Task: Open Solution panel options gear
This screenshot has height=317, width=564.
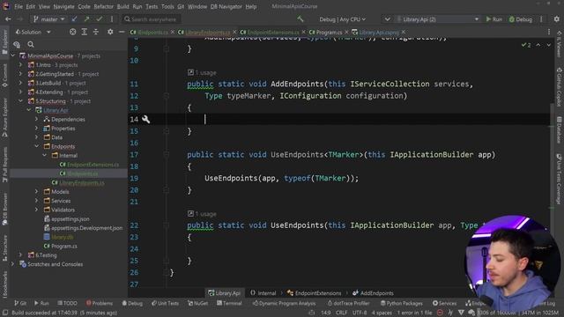Action: 110,32
